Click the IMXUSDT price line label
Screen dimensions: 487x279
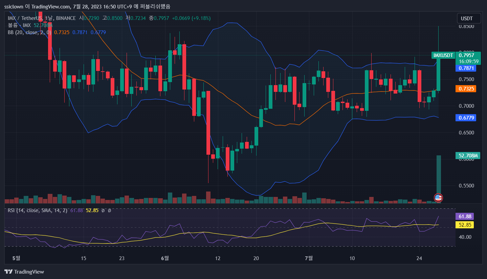443,55
